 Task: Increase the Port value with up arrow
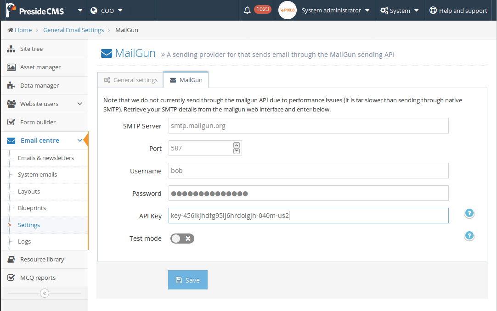(x=237, y=145)
